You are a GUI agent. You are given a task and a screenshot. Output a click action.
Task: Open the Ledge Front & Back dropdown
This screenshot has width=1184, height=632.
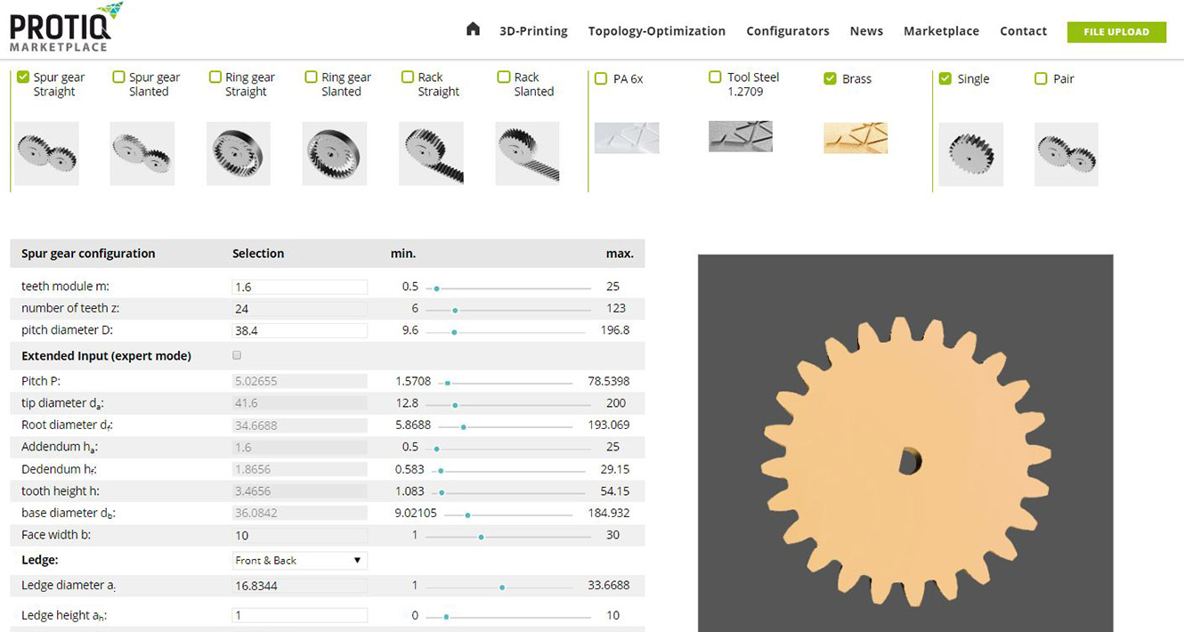tap(299, 561)
